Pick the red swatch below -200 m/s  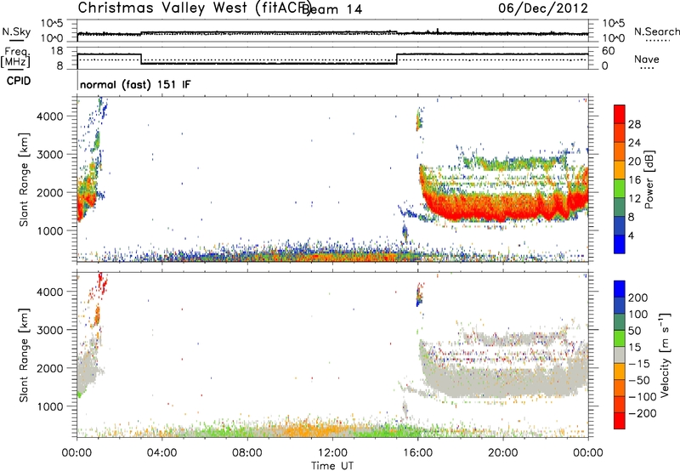coord(620,421)
